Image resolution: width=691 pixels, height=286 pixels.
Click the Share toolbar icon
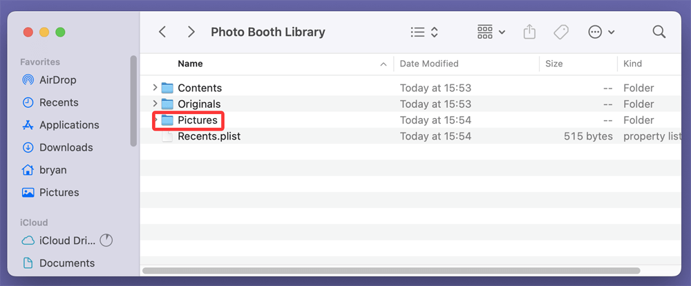click(x=529, y=32)
